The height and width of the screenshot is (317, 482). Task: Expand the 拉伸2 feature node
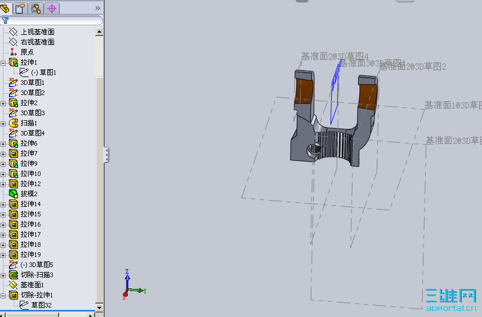pyautogui.click(x=3, y=104)
